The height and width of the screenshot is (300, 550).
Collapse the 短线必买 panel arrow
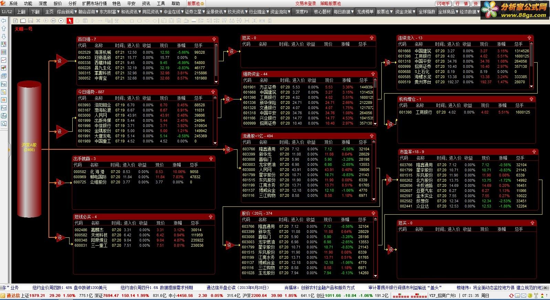click(x=211, y=217)
